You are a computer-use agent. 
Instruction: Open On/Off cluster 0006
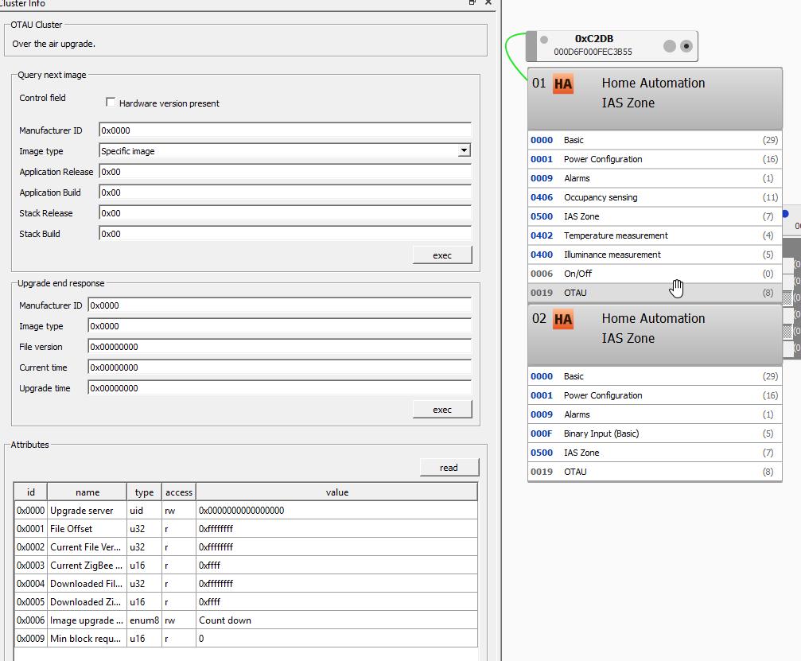(x=655, y=274)
